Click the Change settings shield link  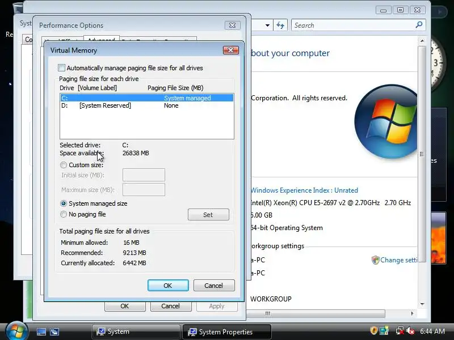tap(394, 260)
